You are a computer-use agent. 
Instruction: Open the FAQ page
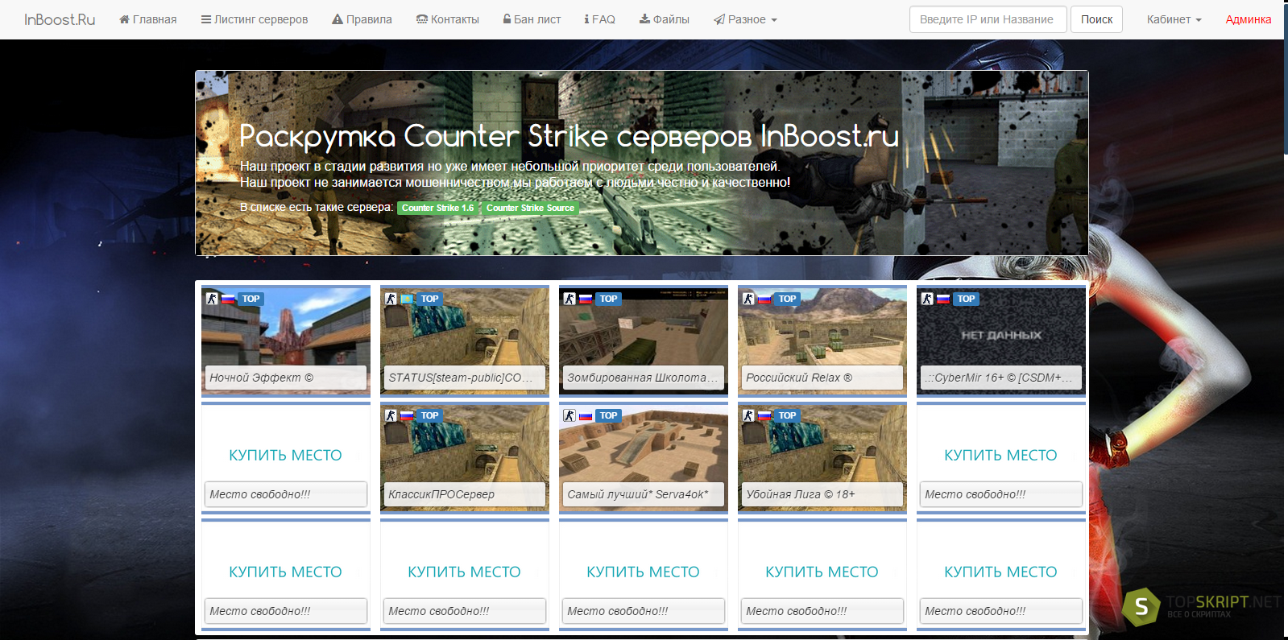[x=600, y=19]
